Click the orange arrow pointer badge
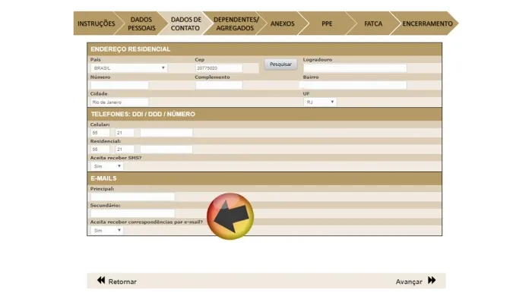The width and height of the screenshot is (532, 299). pyautogui.click(x=230, y=216)
